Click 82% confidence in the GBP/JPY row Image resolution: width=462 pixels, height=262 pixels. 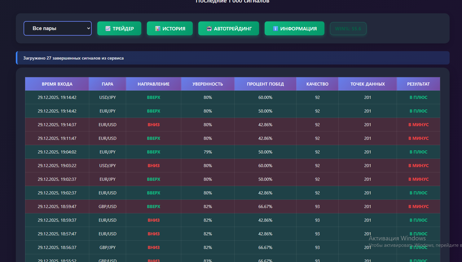coord(208,247)
